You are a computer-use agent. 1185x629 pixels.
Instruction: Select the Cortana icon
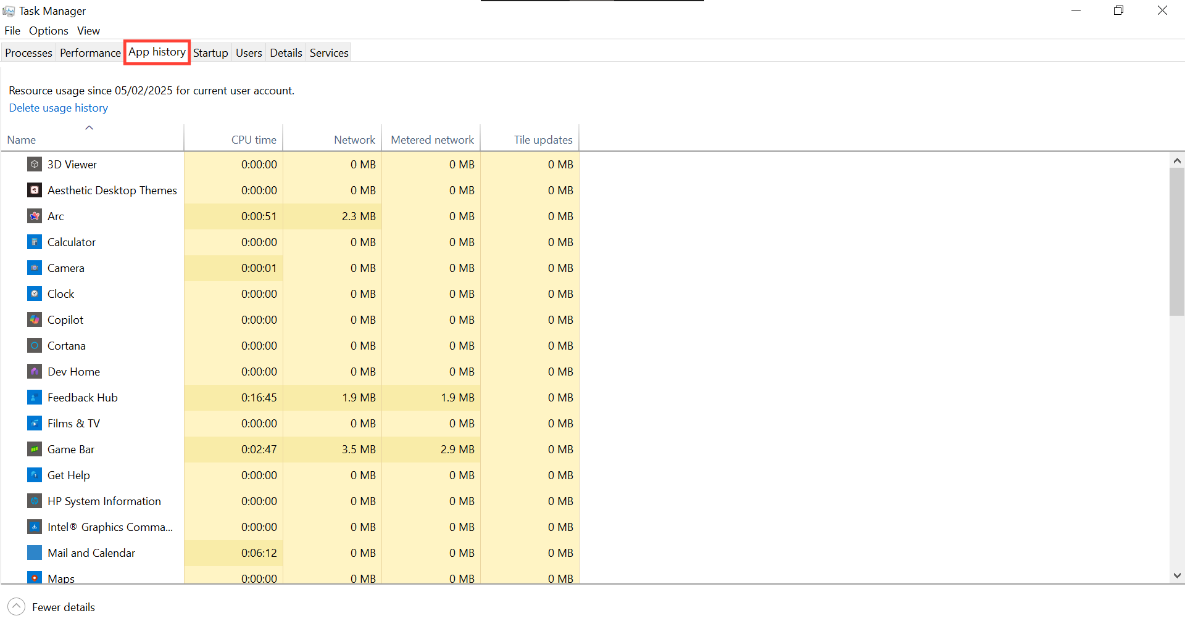[x=35, y=345]
